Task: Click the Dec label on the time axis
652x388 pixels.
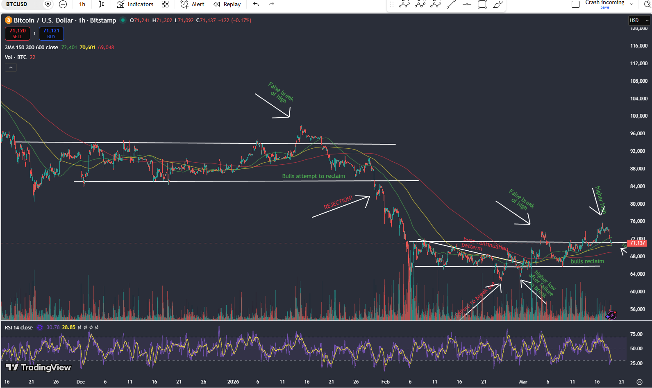Action: (x=81, y=382)
